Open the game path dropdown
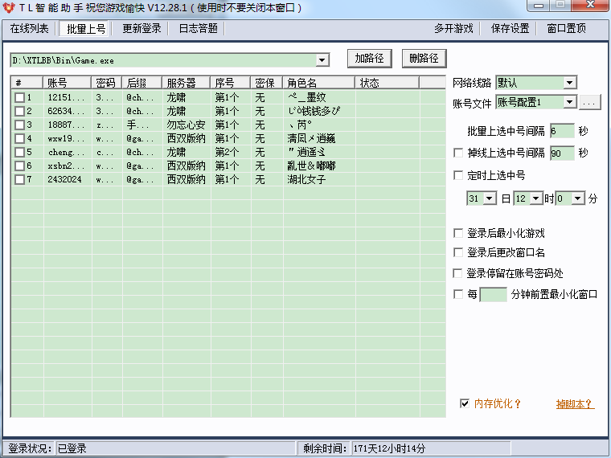The width and height of the screenshot is (611, 458). pyautogui.click(x=322, y=60)
